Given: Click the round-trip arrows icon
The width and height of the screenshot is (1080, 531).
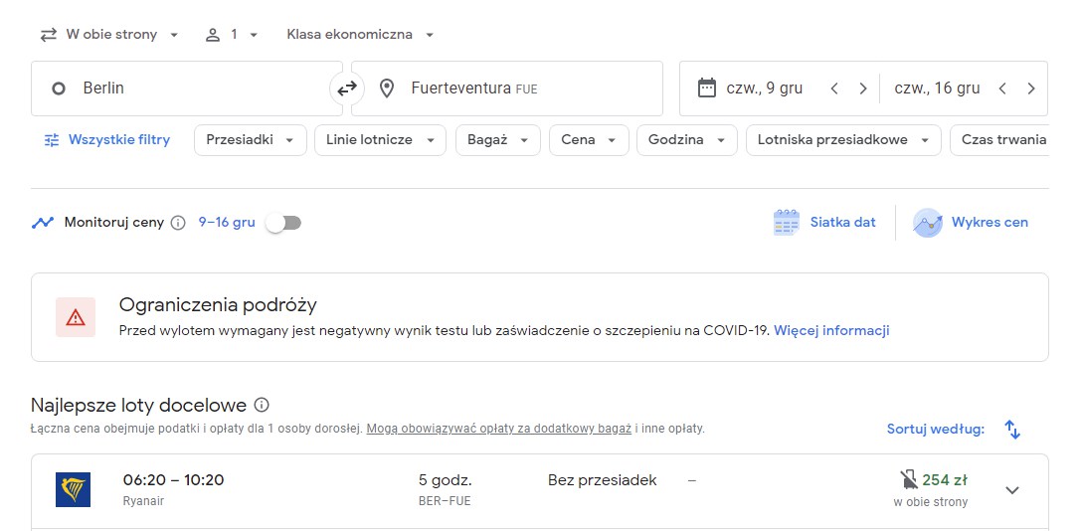Looking at the screenshot, I should pos(48,35).
